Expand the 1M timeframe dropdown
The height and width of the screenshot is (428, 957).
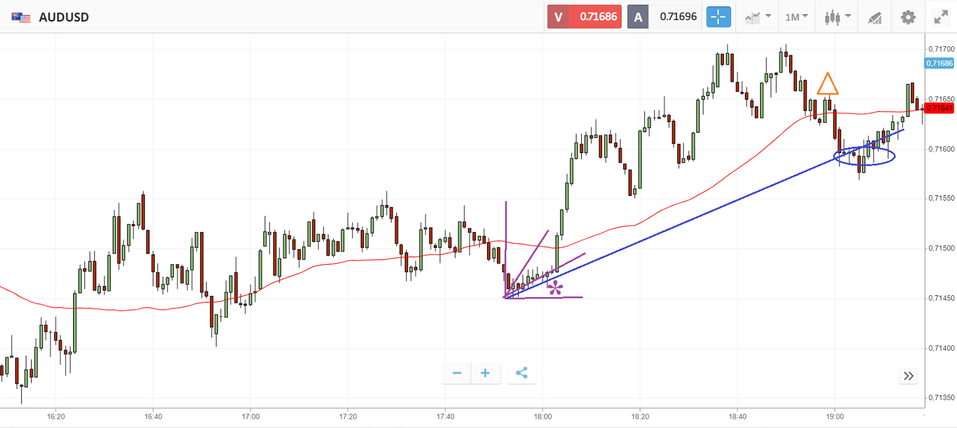(x=796, y=17)
